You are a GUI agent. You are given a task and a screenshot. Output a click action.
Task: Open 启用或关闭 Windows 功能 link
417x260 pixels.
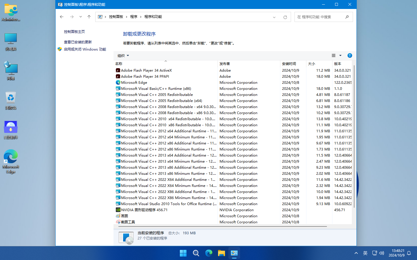(x=85, y=49)
